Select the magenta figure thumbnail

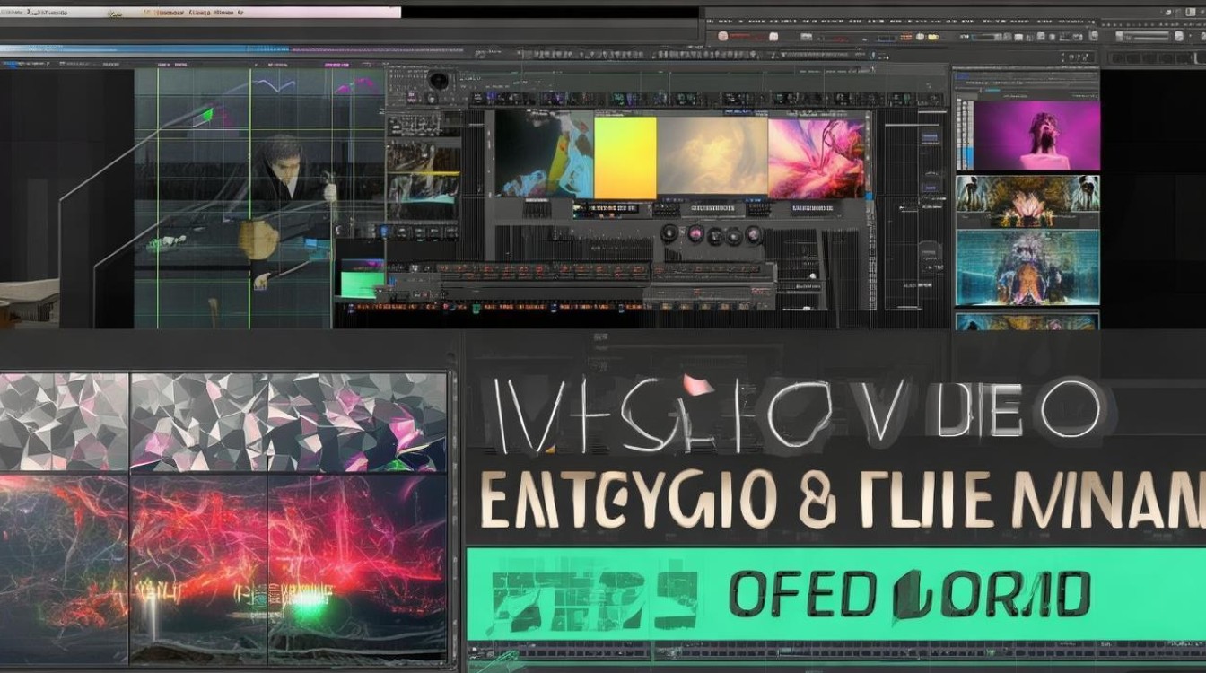tap(1036, 135)
